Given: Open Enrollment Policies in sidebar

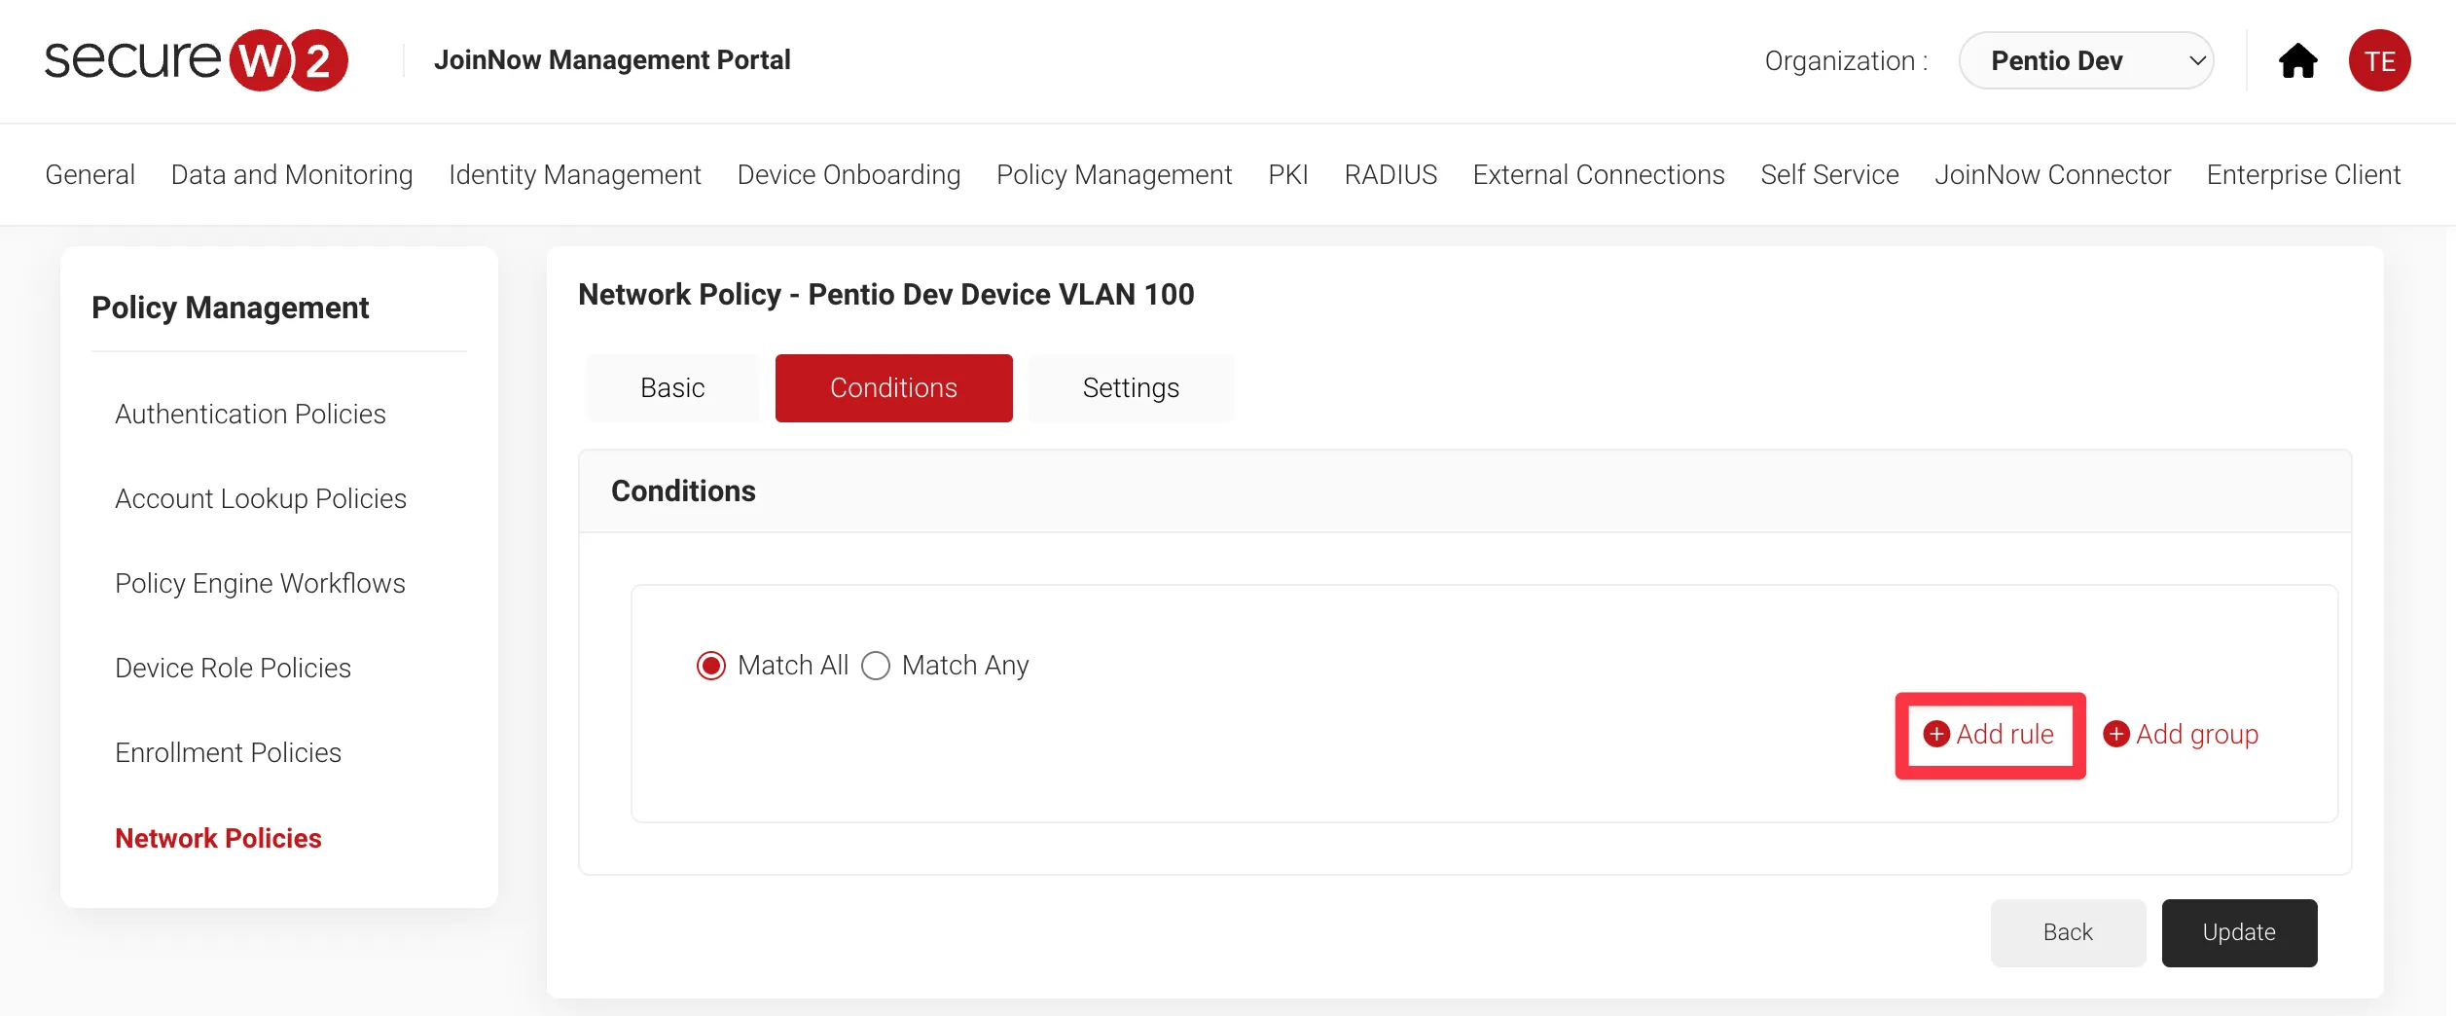Looking at the screenshot, I should click(228, 752).
